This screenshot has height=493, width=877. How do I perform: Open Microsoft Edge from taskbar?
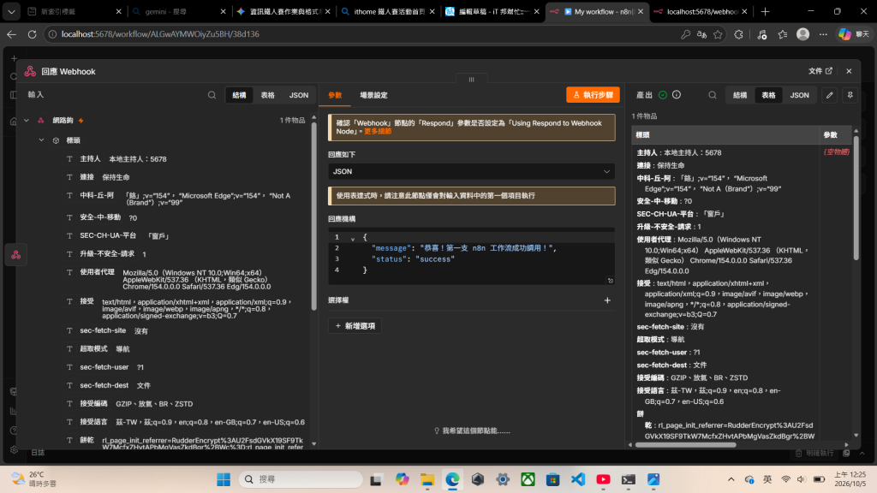point(452,479)
